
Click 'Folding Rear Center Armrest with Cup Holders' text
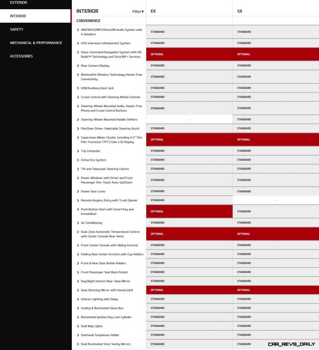pyautogui.click(x=112, y=254)
